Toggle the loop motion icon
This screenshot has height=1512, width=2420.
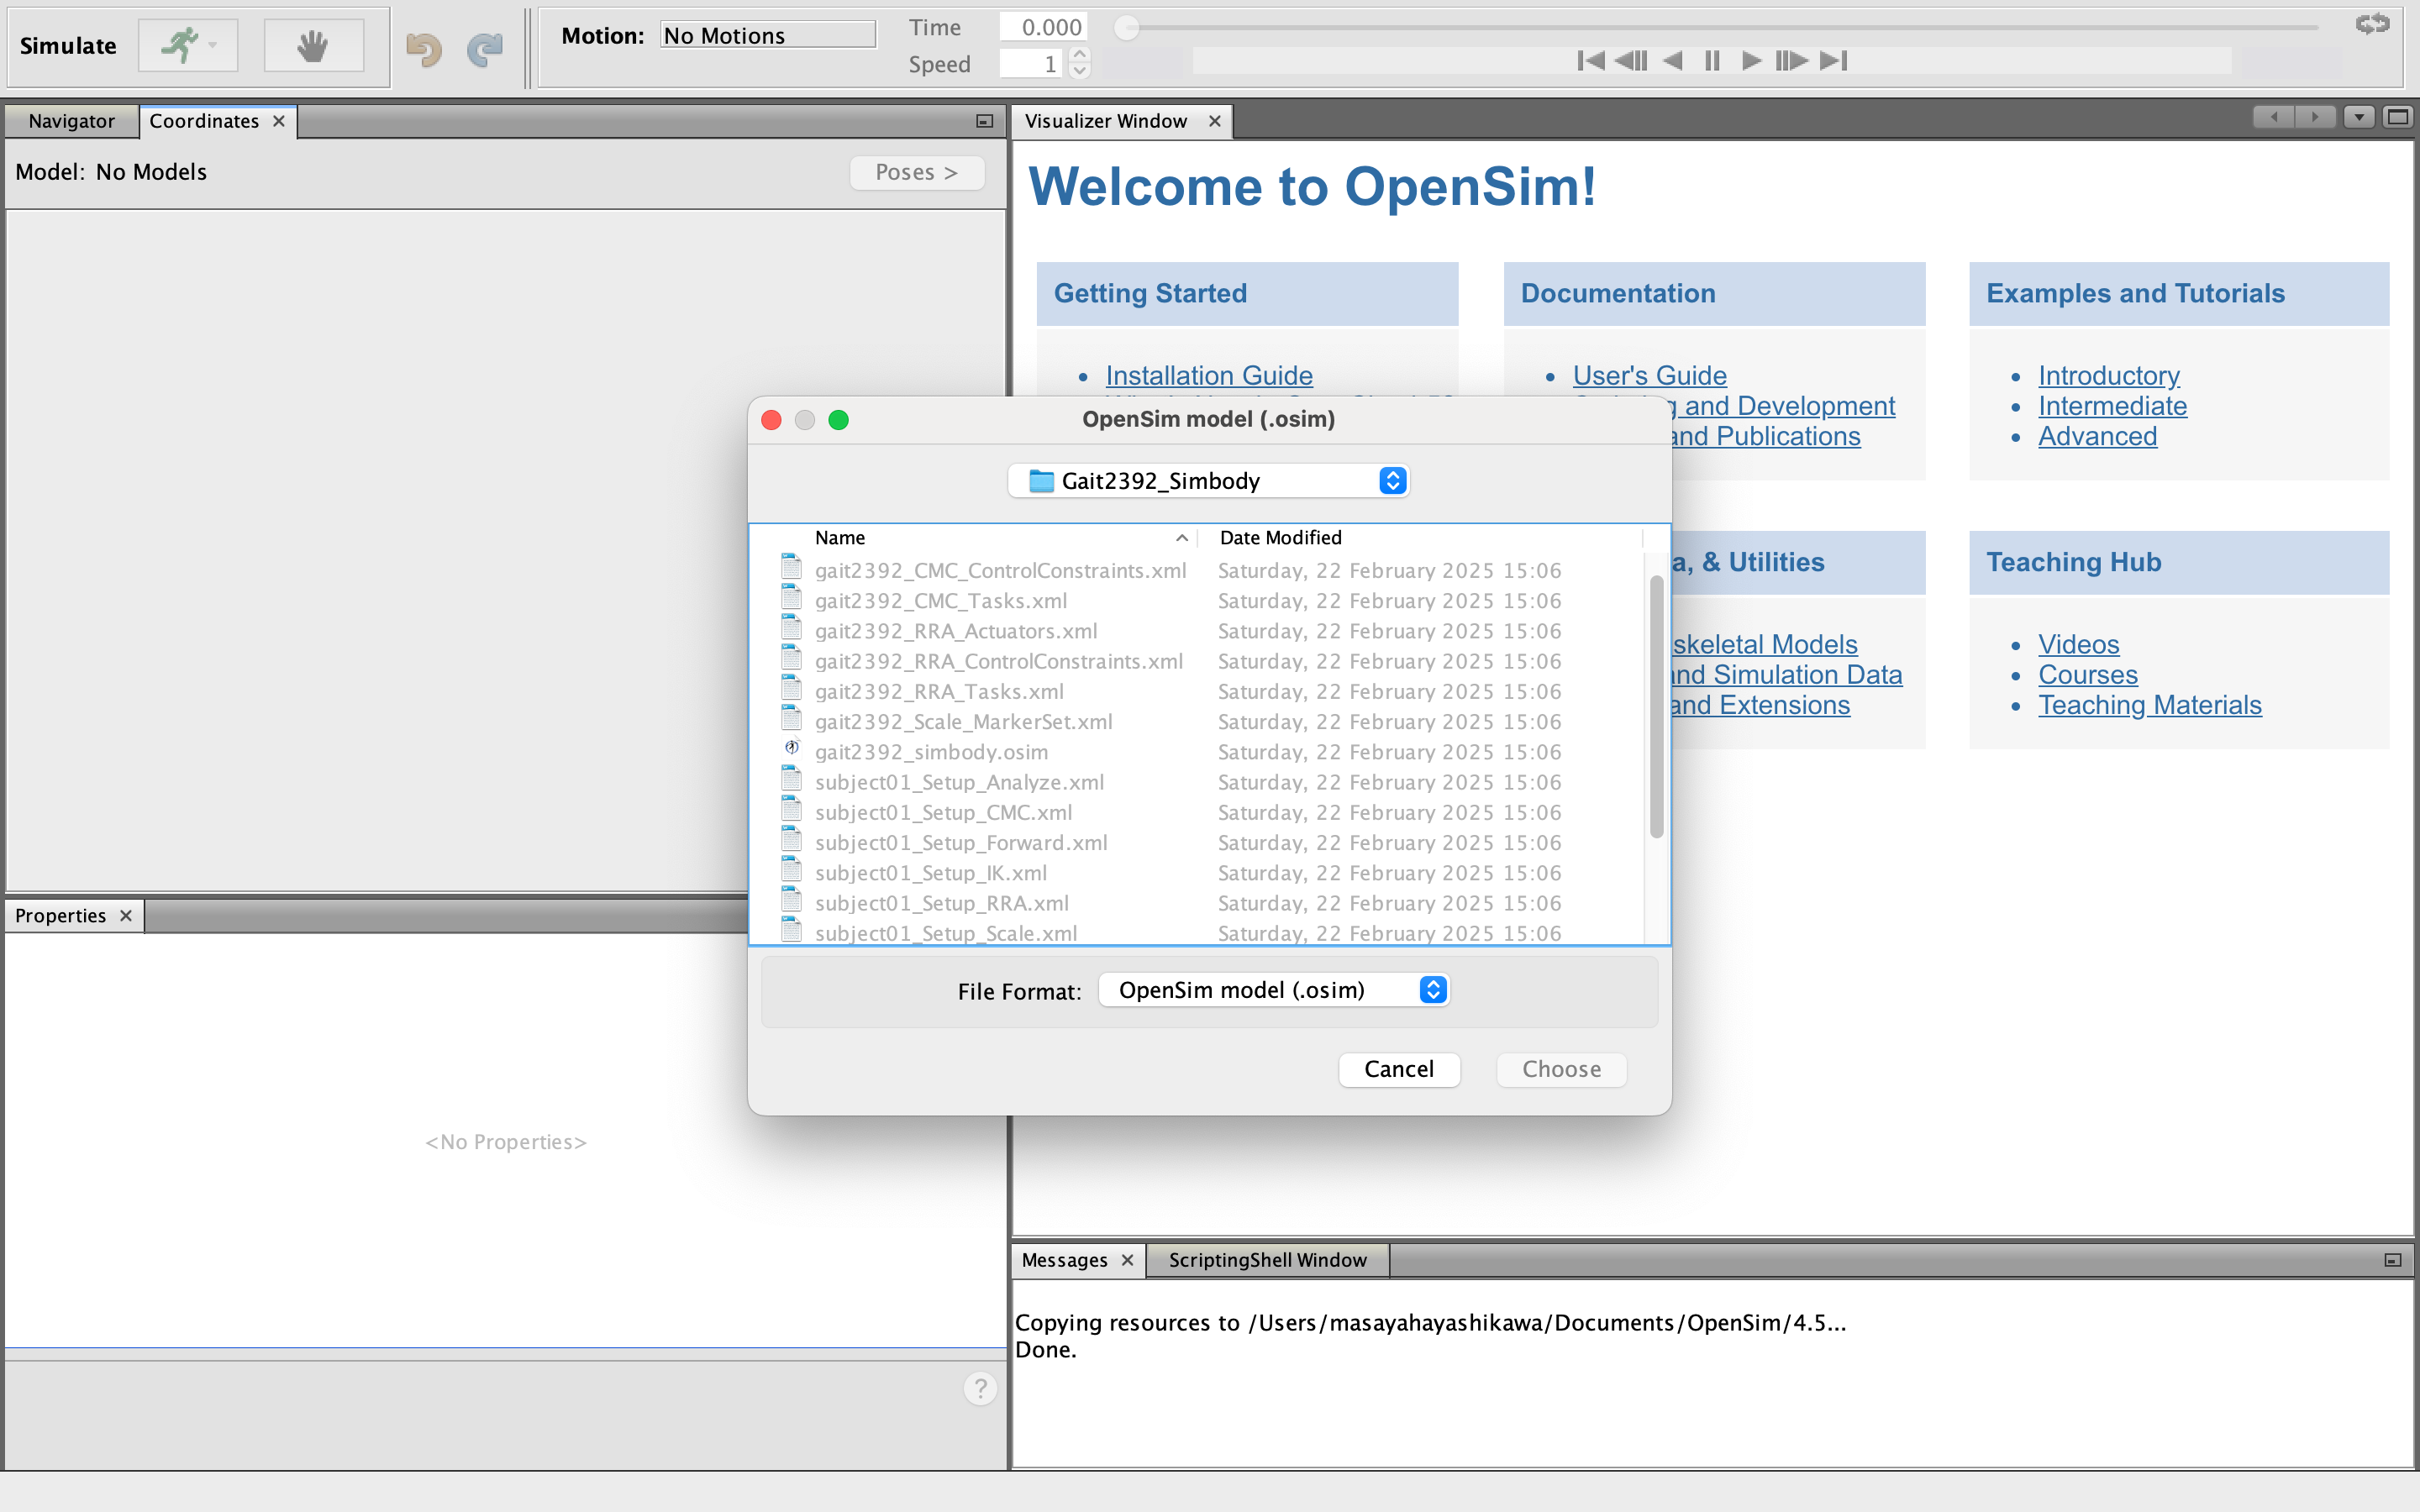click(2372, 24)
